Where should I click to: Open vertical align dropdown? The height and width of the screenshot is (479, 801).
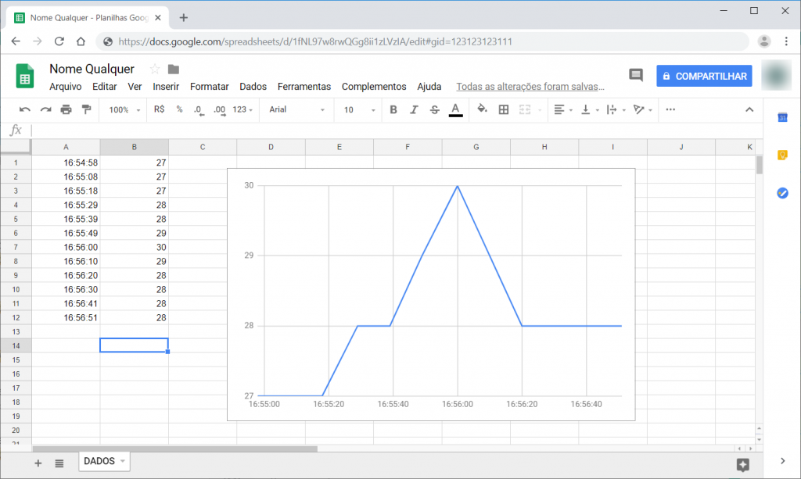(590, 109)
